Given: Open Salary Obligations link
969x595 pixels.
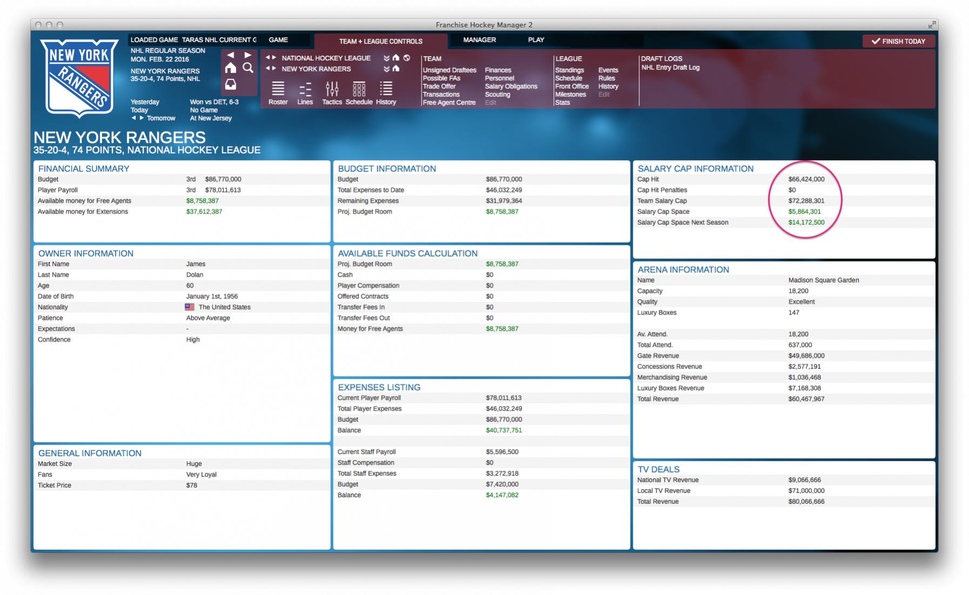Looking at the screenshot, I should (x=511, y=86).
